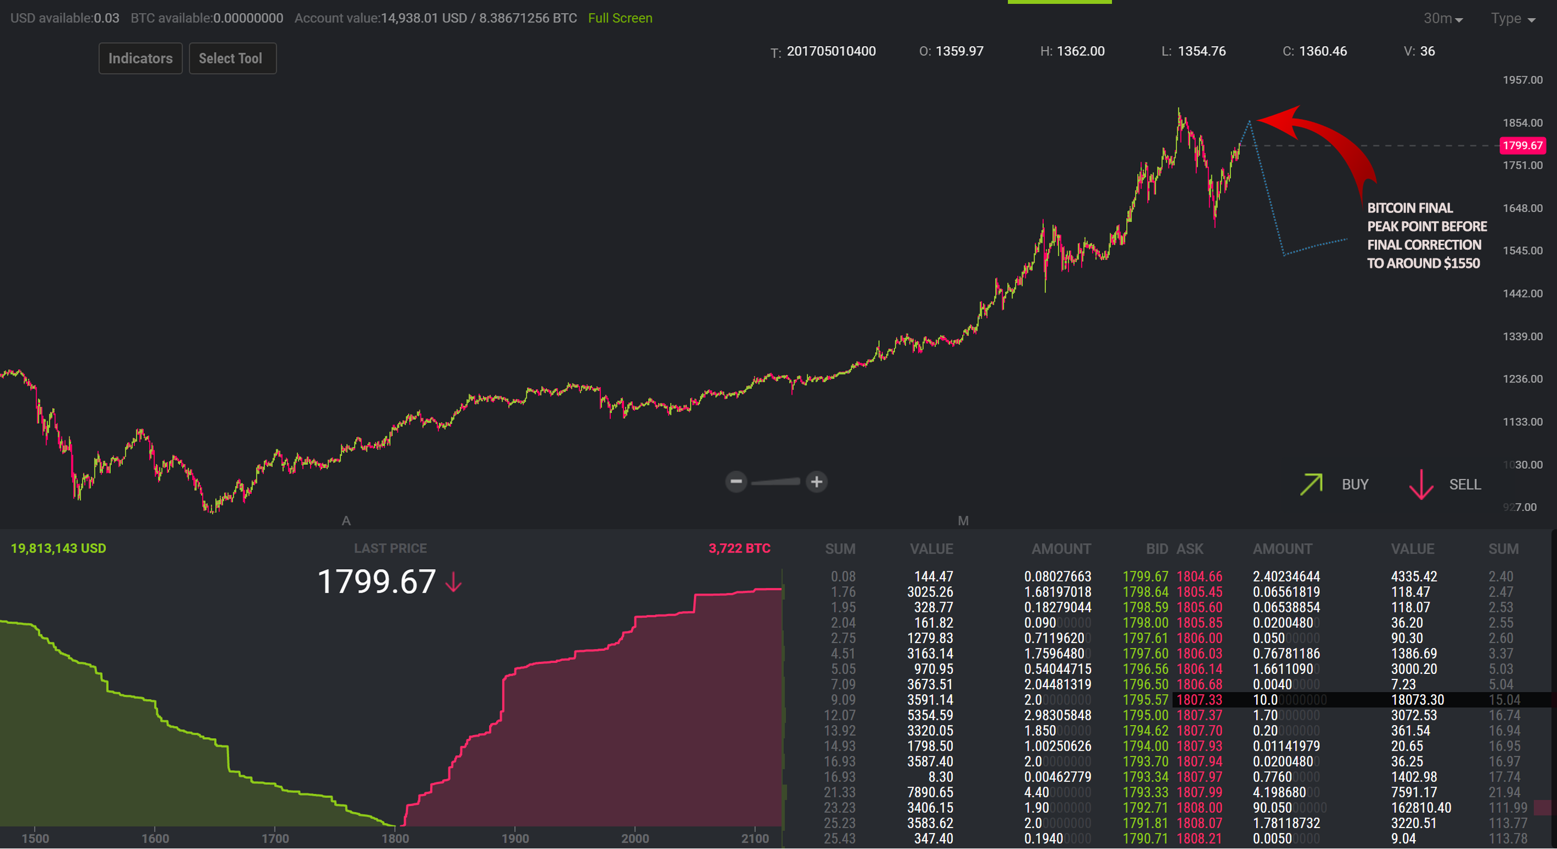The height and width of the screenshot is (849, 1557).
Task: Click the BTC available balance
Action: 207,18
